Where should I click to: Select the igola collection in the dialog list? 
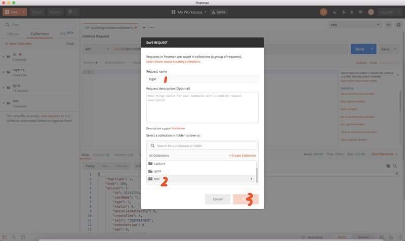pos(201,171)
